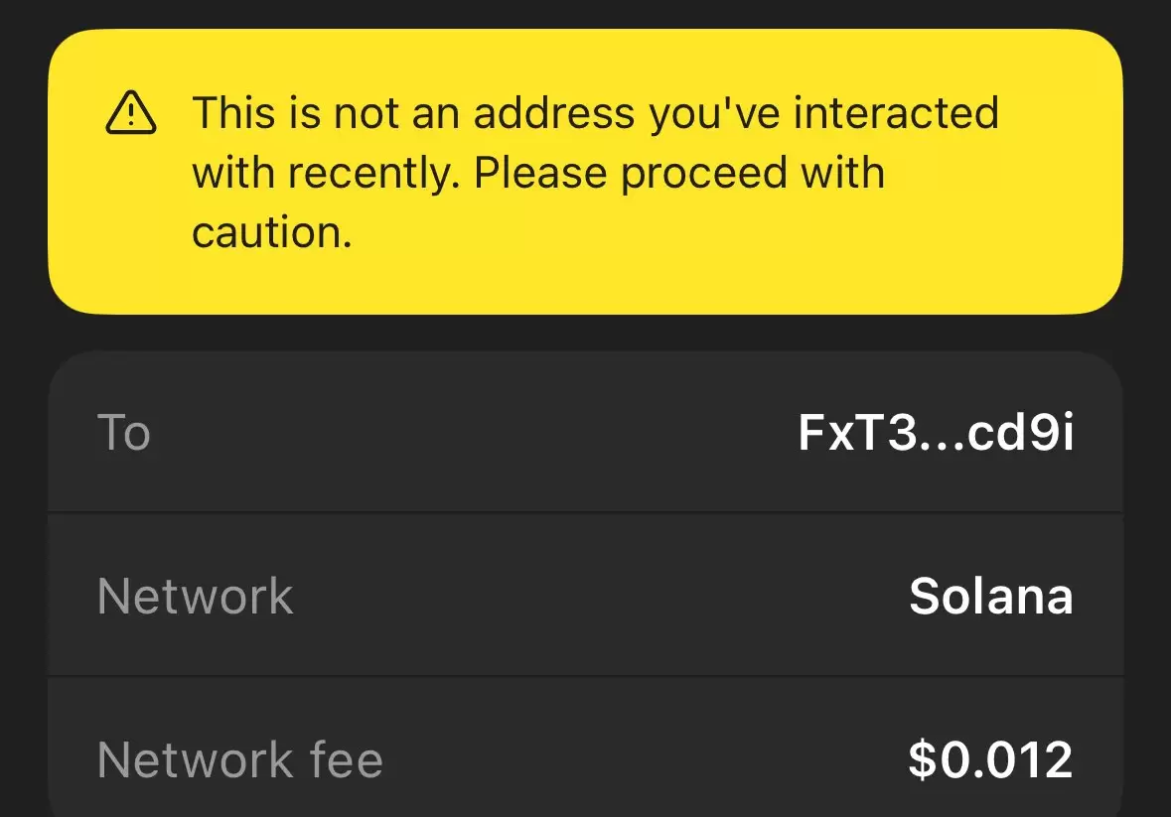Tap the word "interacted" in the warning
This screenshot has height=817, width=1171.
pos(896,112)
